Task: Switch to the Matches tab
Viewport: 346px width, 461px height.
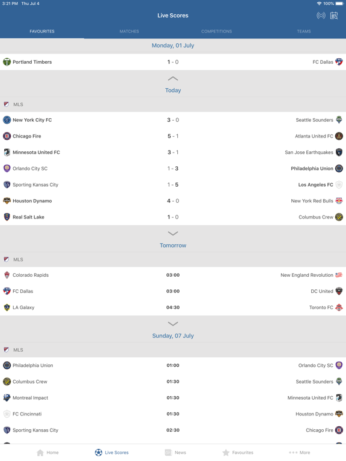Action: (129, 31)
